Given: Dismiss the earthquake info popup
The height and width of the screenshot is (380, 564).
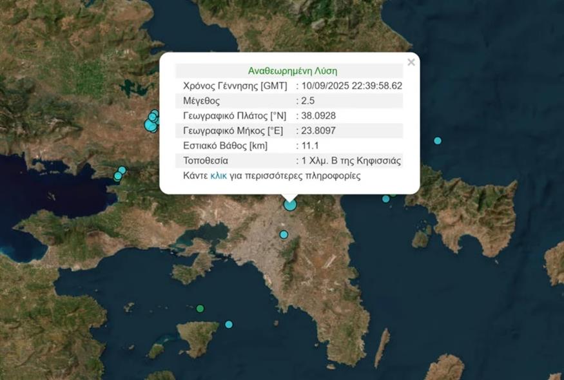Looking at the screenshot, I should [x=411, y=62].
